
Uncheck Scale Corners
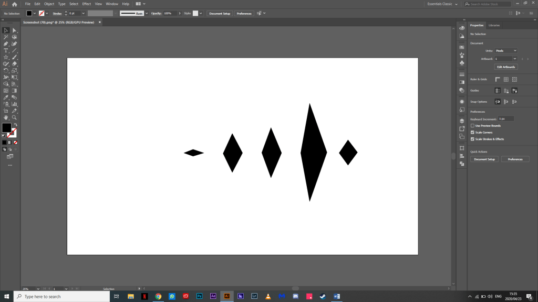(x=472, y=132)
